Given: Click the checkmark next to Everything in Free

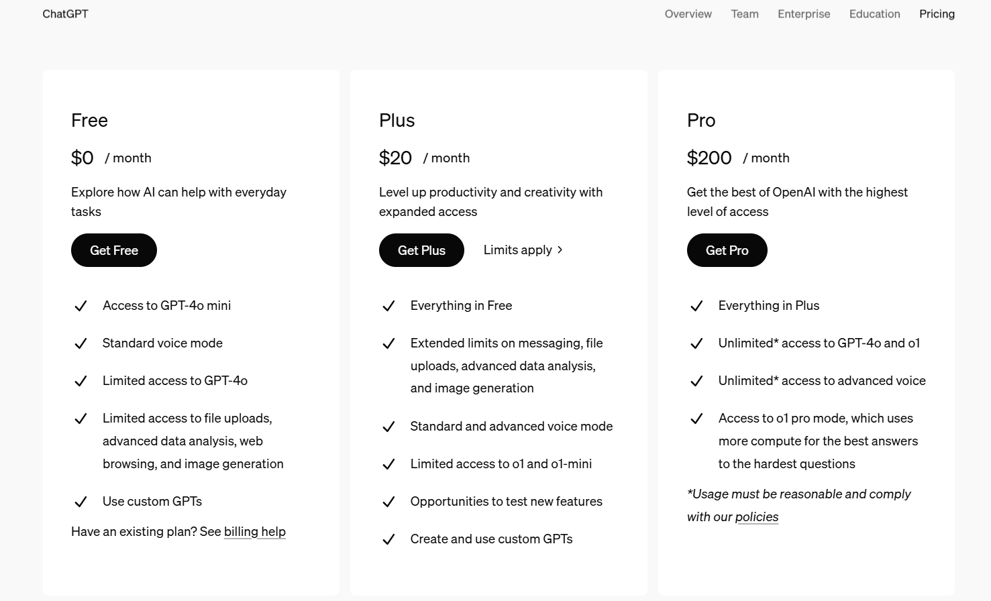Looking at the screenshot, I should coord(388,306).
